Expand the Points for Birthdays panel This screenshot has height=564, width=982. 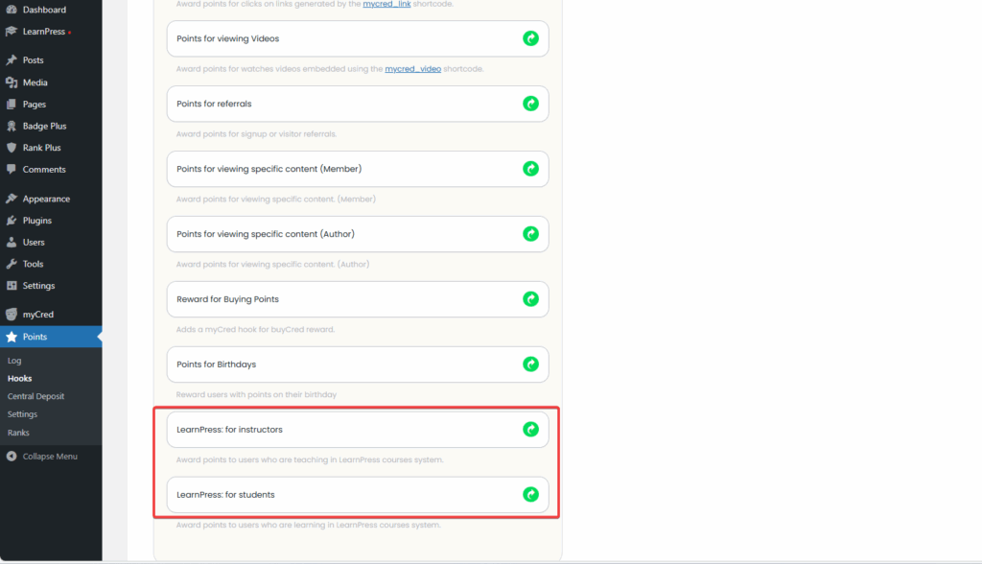click(x=358, y=364)
